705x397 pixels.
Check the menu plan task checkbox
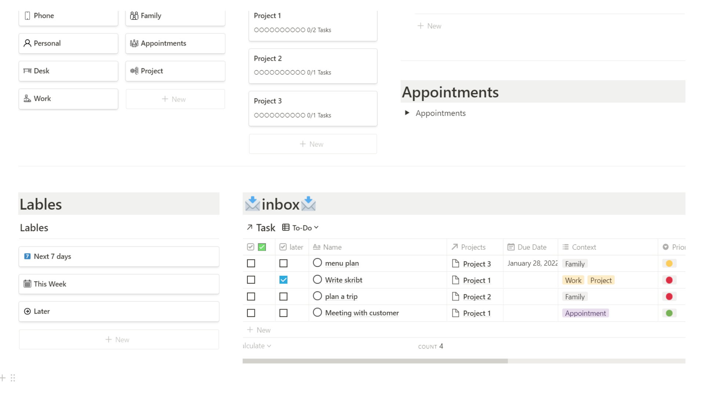coord(251,263)
